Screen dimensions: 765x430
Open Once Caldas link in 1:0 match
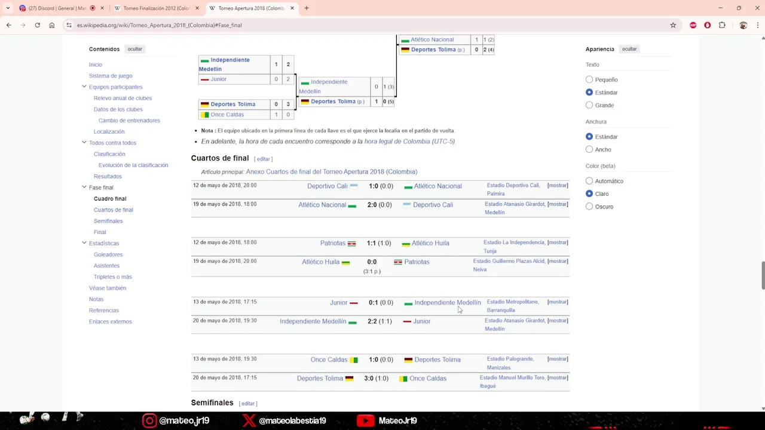click(x=329, y=360)
